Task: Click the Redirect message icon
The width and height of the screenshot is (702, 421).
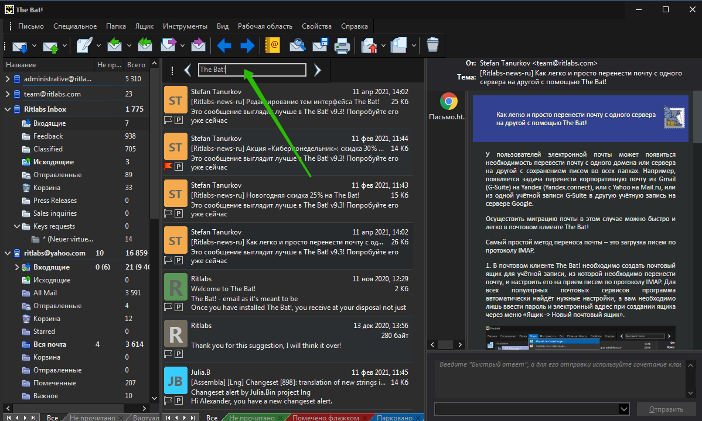Action: [198, 46]
